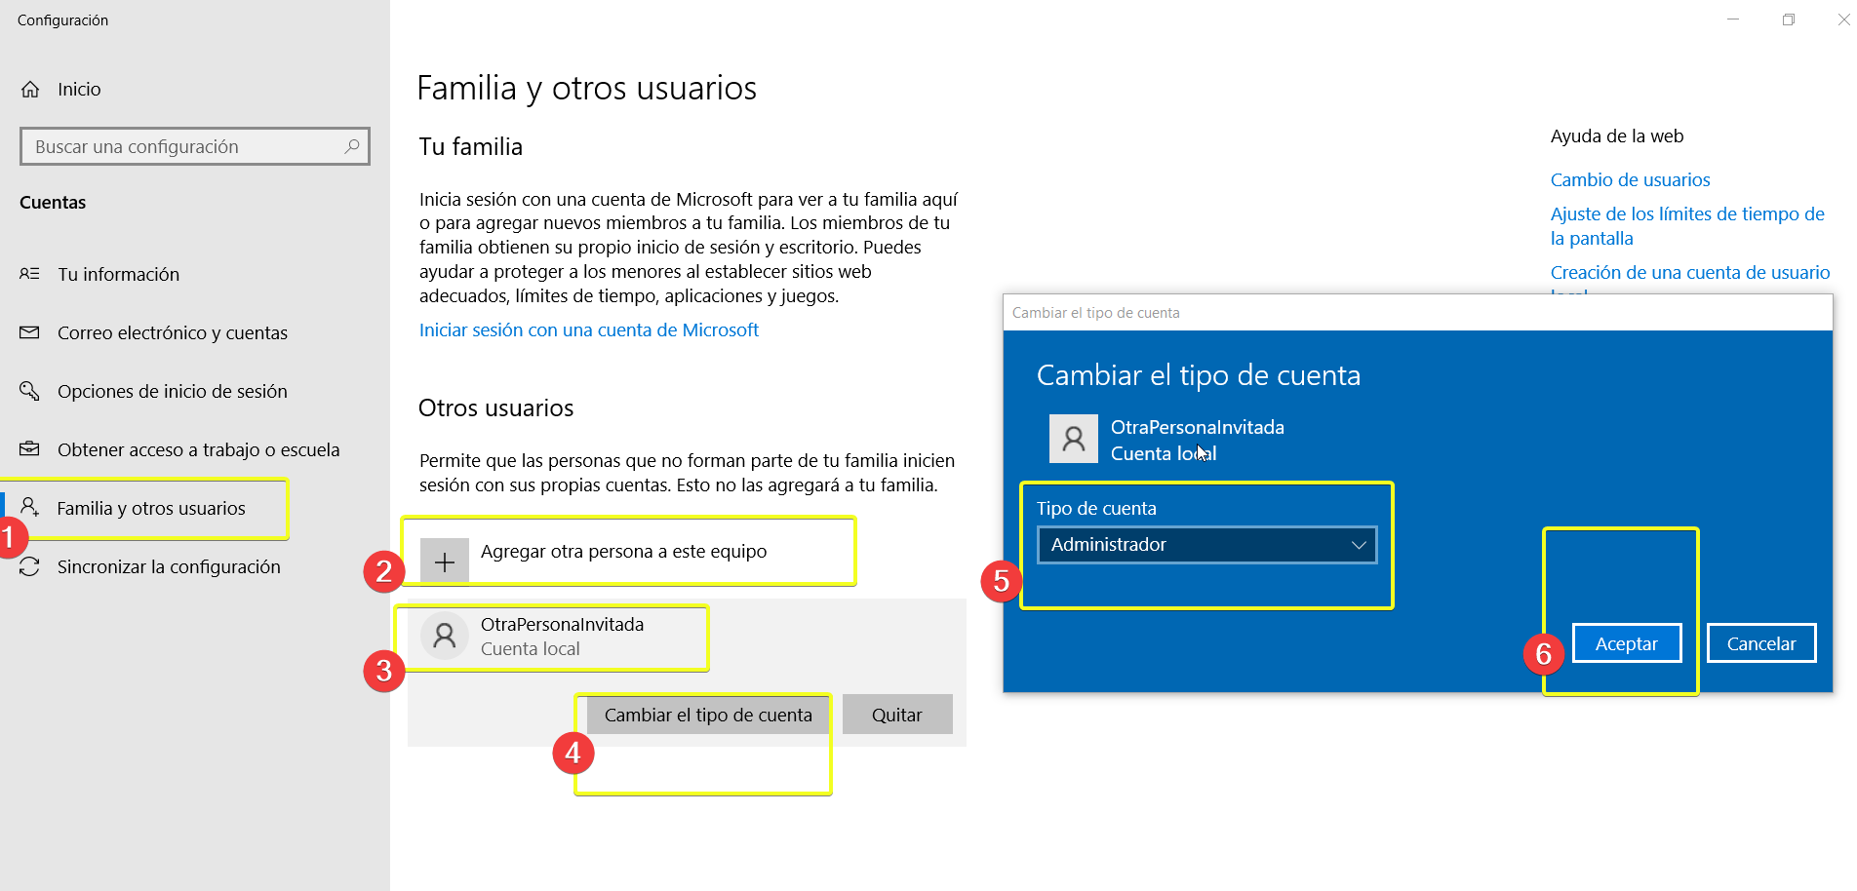Open the Cambio de usuarios help link

(1631, 180)
